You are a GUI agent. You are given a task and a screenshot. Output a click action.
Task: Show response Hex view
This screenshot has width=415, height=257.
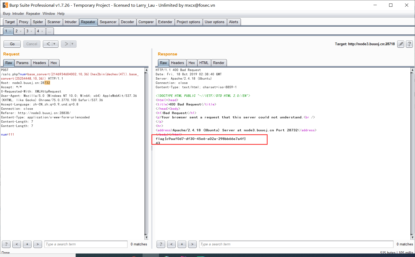click(192, 63)
